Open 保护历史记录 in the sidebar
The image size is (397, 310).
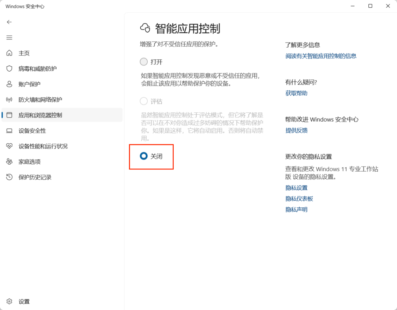pos(62,177)
